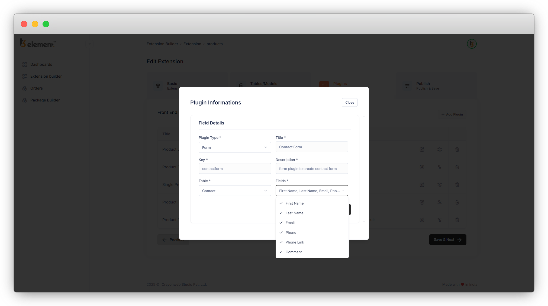Screen dimensions: 548x306
Task: Click the Package Builder sidebar icon
Action: [25, 100]
